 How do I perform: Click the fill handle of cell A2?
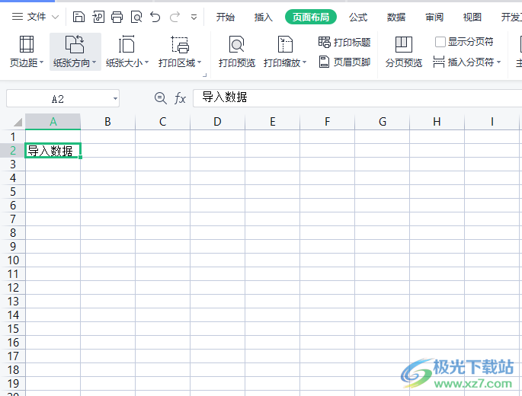[x=80, y=158]
